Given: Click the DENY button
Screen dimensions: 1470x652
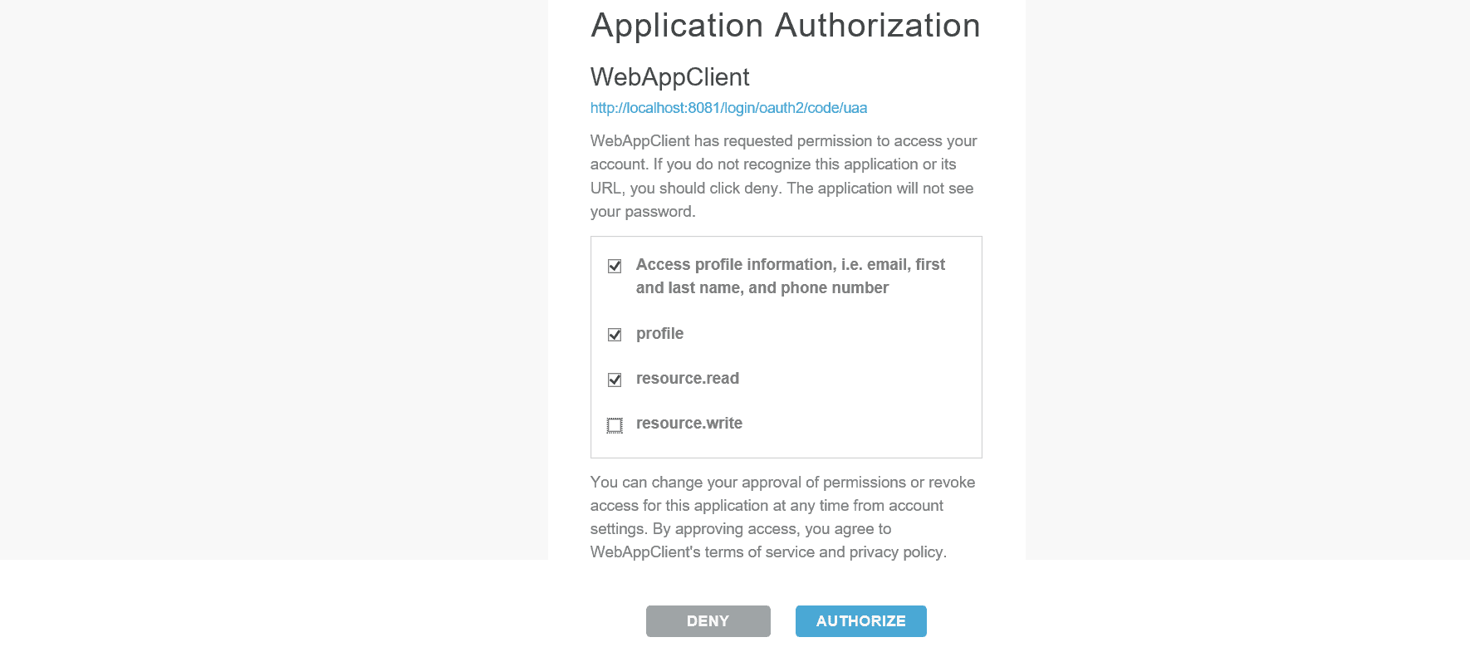Looking at the screenshot, I should coord(708,621).
